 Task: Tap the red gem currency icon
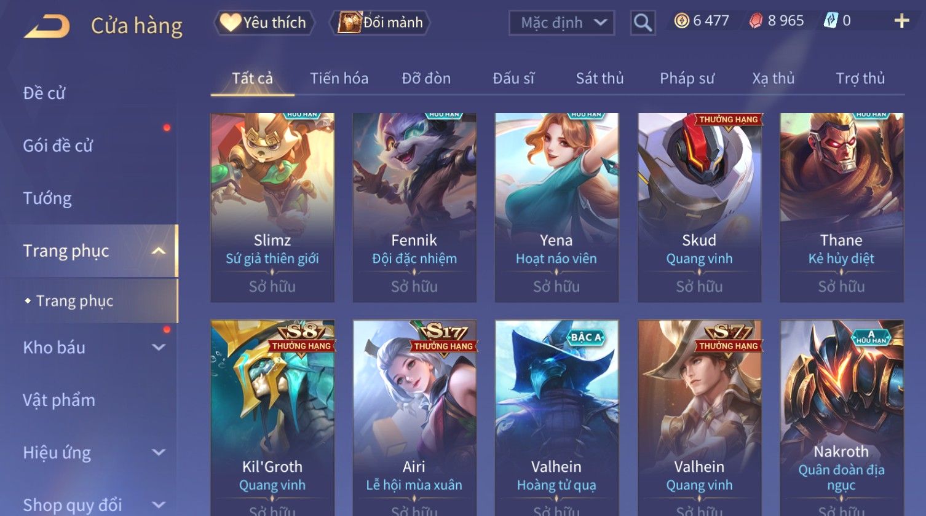point(756,21)
